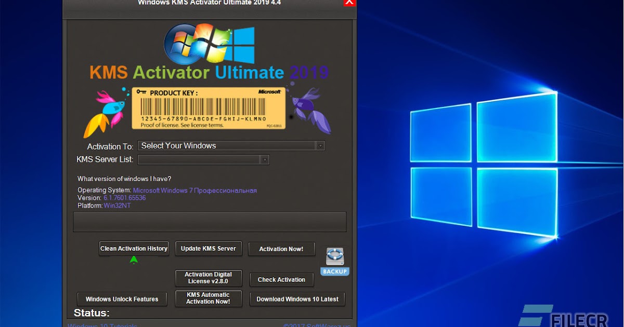Open the Windows 10 Tutorials link
The height and width of the screenshot is (327, 624).
pyautogui.click(x=102, y=324)
